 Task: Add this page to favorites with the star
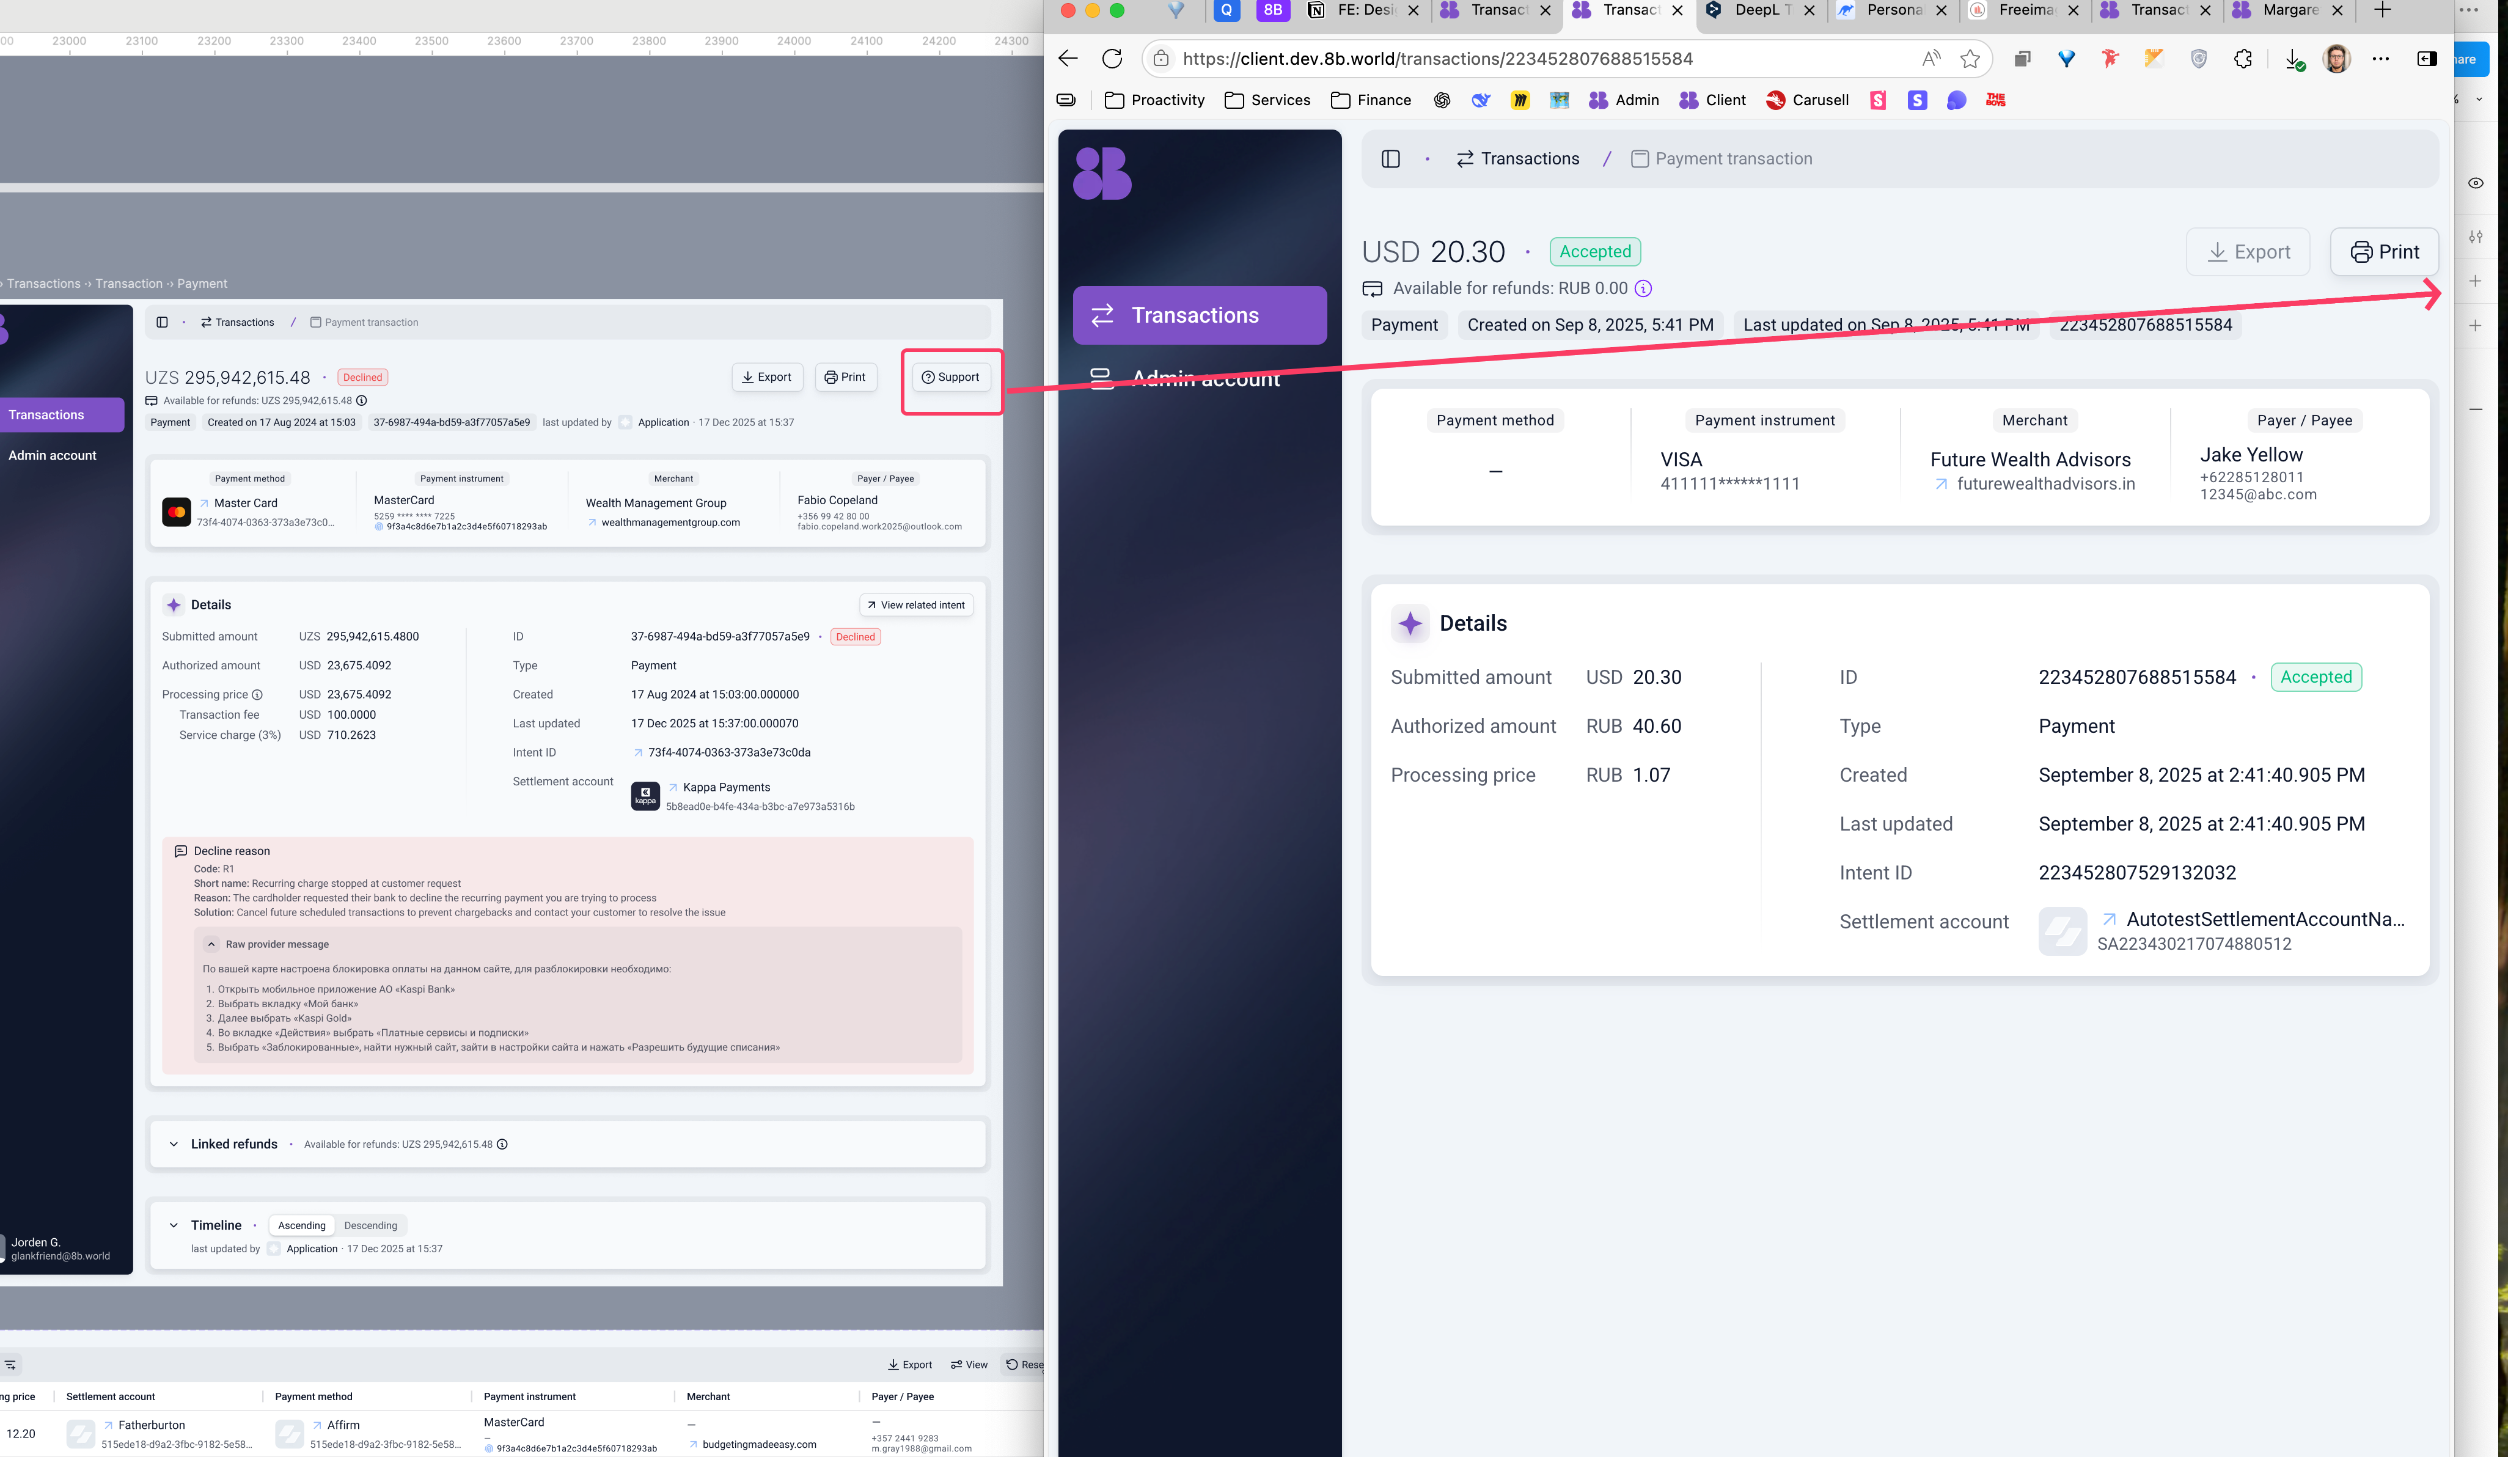tap(1970, 59)
